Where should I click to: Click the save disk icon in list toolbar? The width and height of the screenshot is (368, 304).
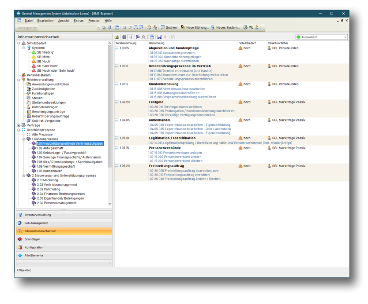pyautogui.click(x=159, y=37)
